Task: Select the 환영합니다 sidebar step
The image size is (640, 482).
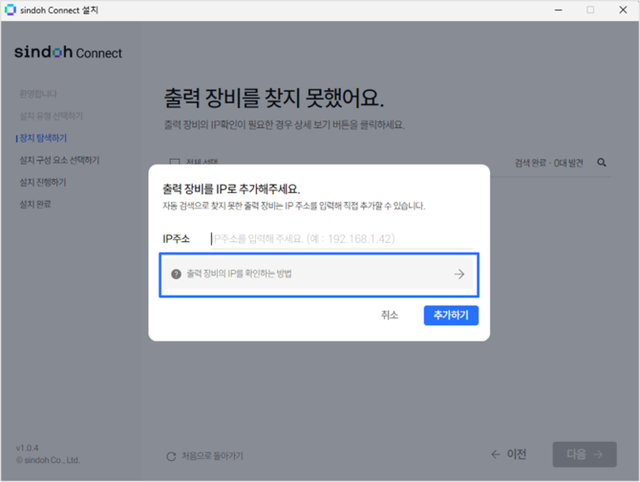Action: [38, 94]
